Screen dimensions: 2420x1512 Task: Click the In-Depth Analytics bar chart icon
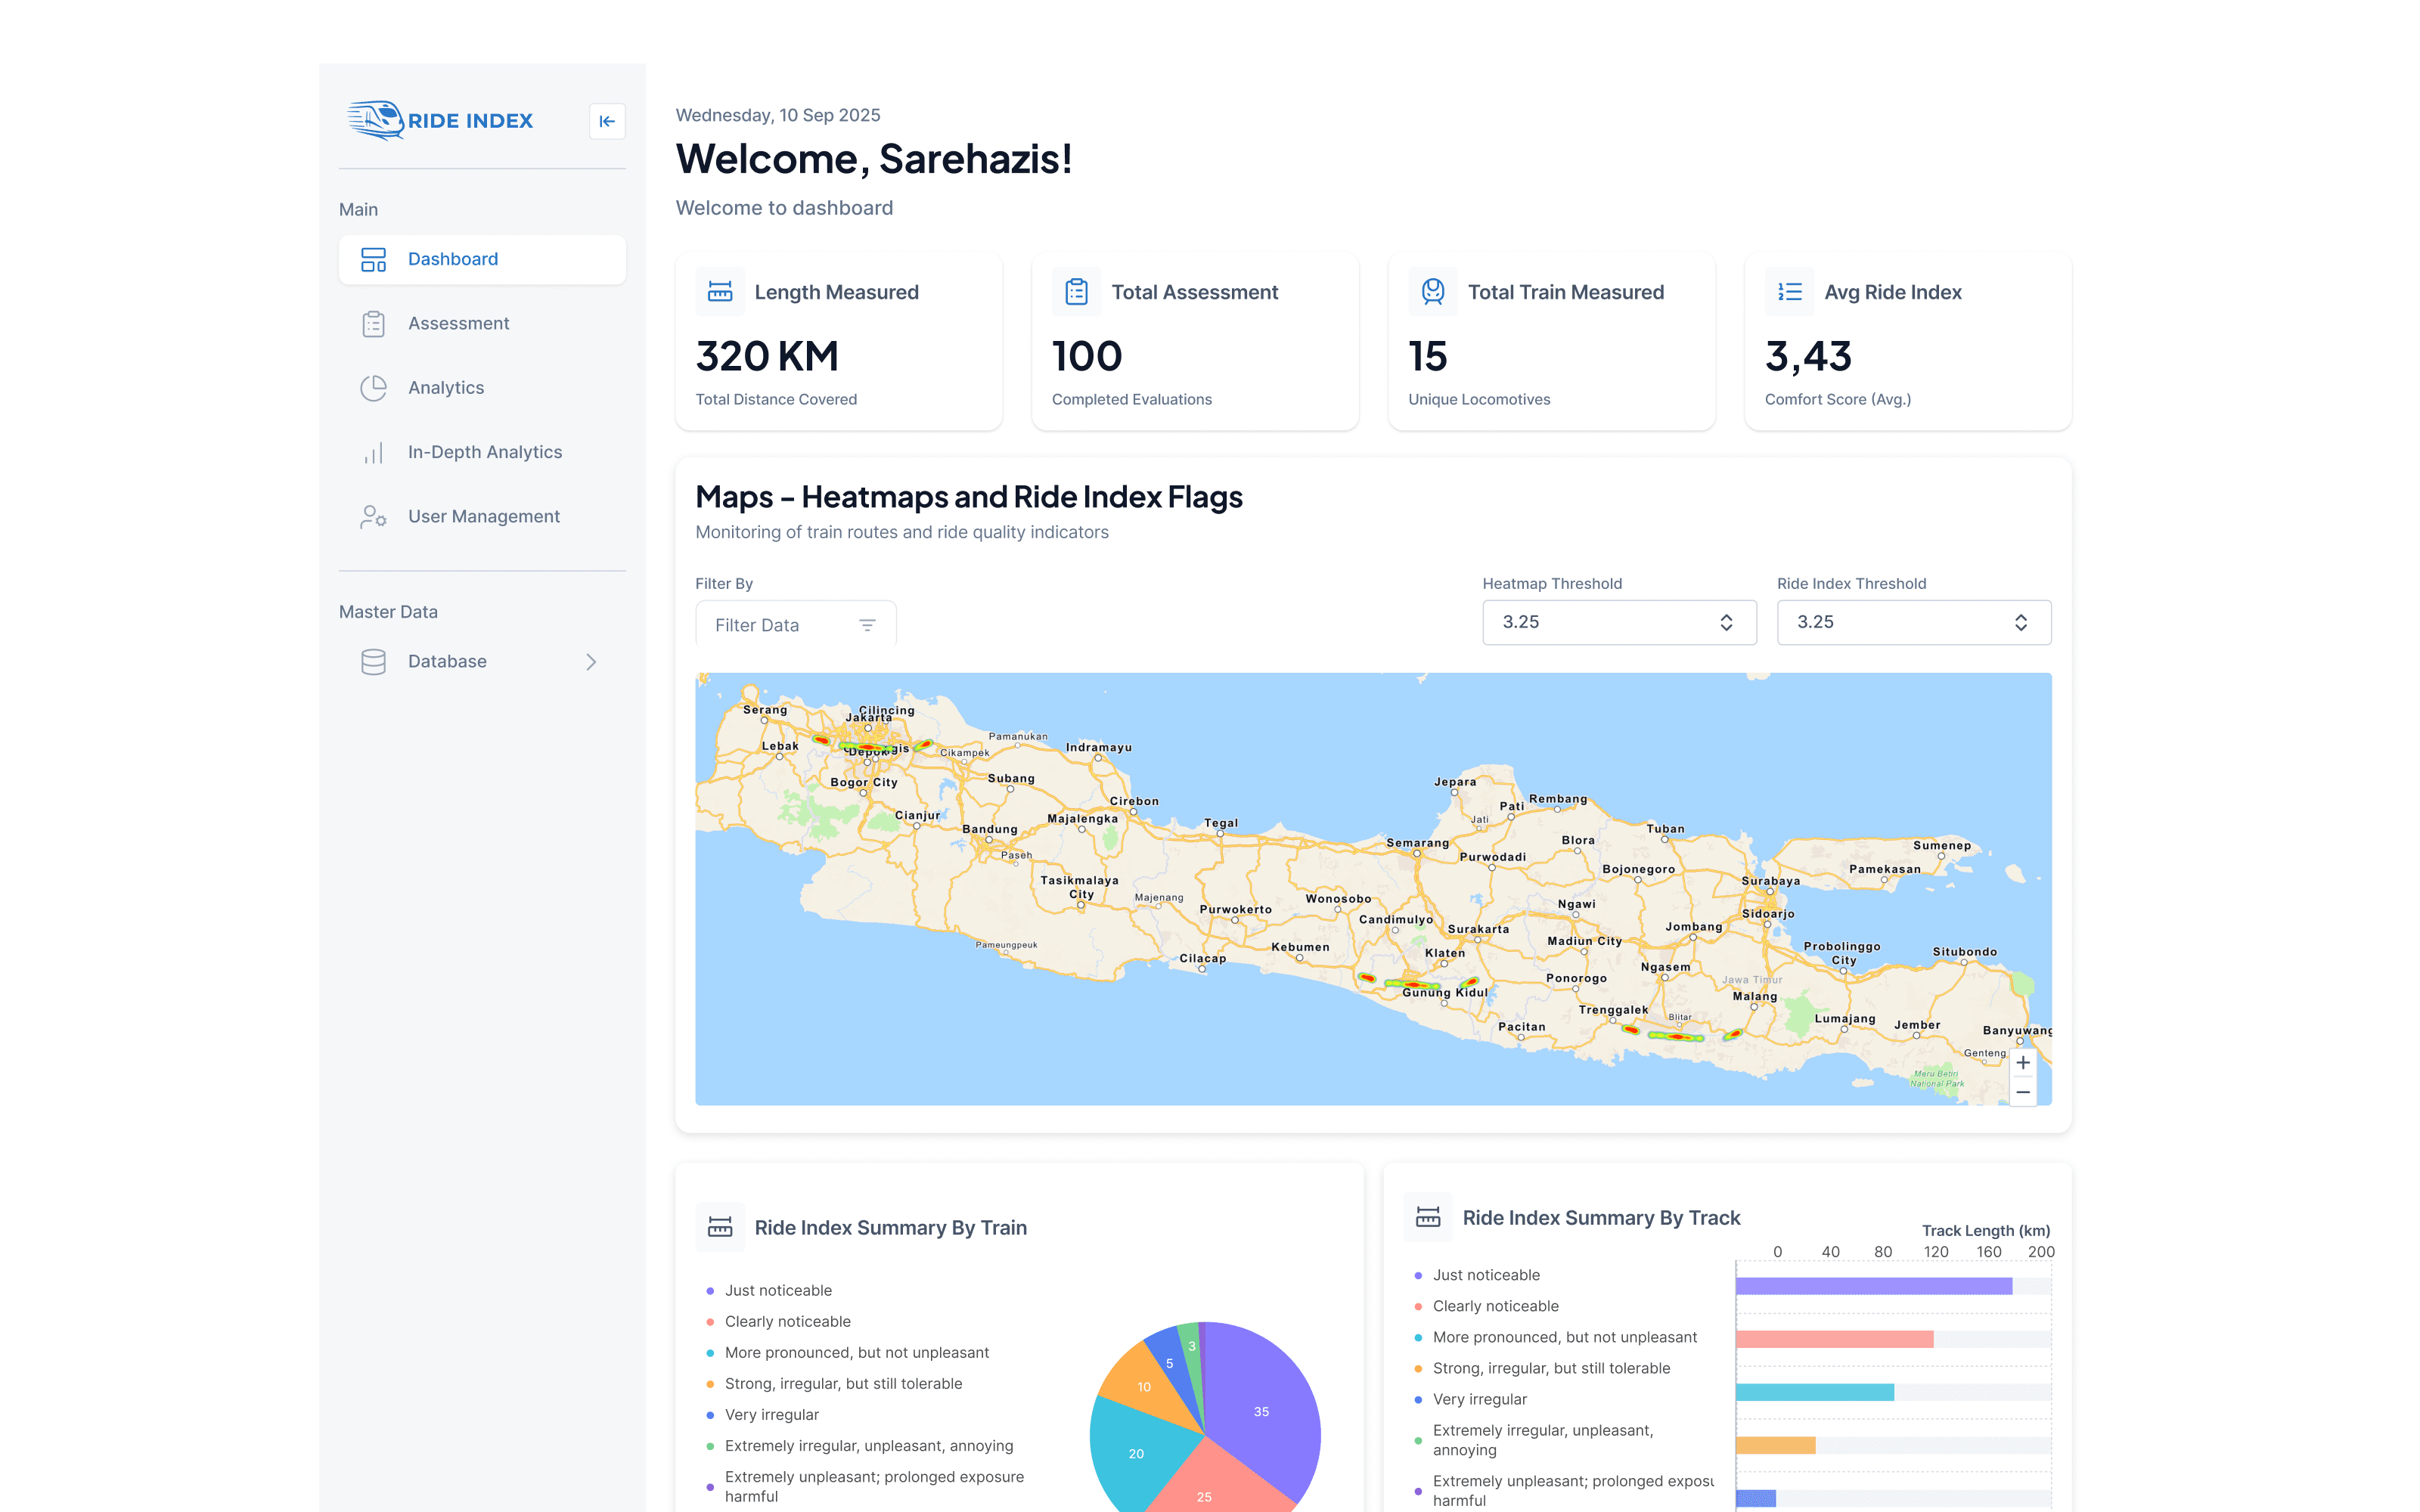tap(373, 453)
